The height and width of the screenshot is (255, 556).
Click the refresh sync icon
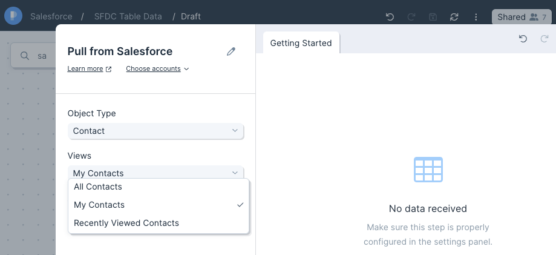454,17
